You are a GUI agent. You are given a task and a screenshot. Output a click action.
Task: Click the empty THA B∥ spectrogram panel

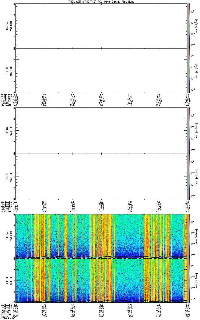[x=102, y=71]
